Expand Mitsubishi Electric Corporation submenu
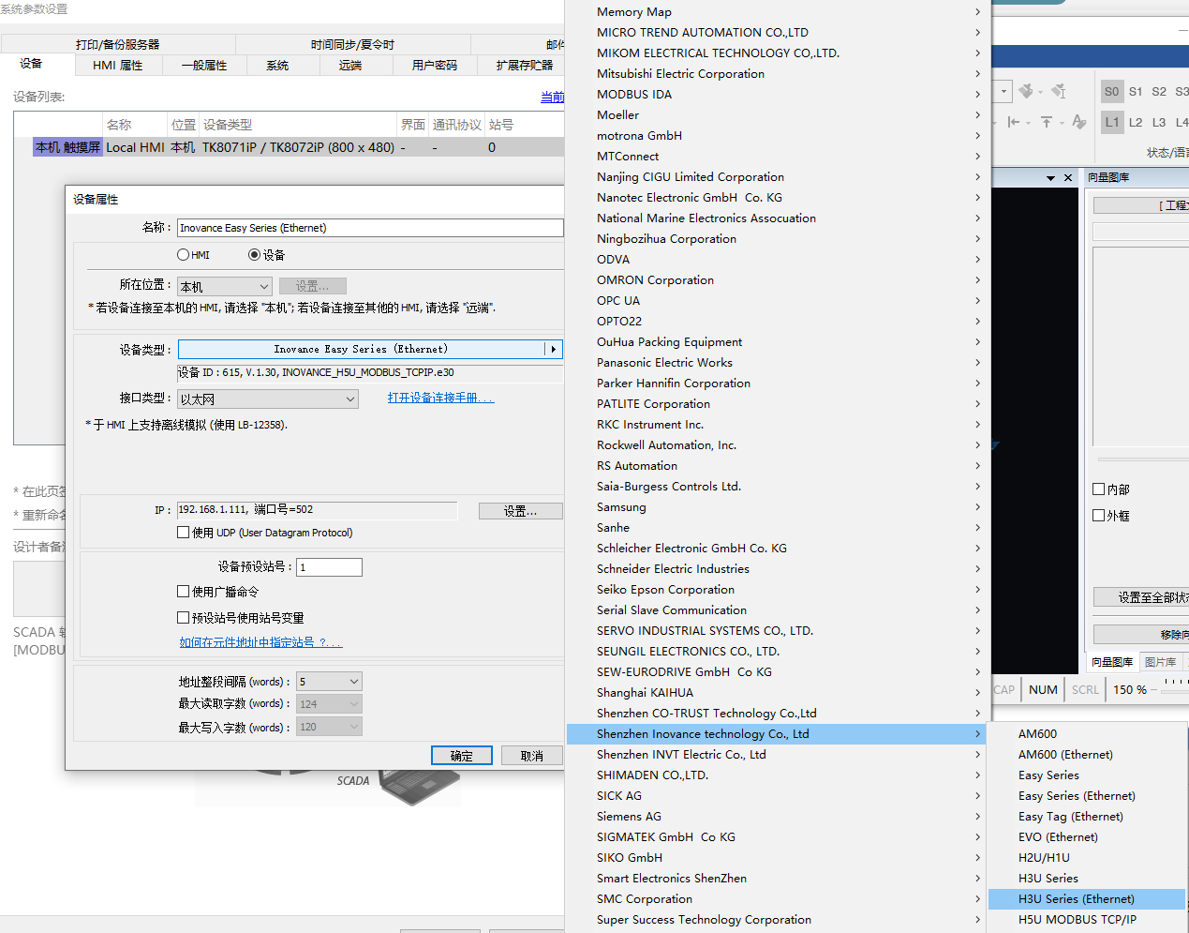This screenshot has height=933, width=1189. (775, 74)
